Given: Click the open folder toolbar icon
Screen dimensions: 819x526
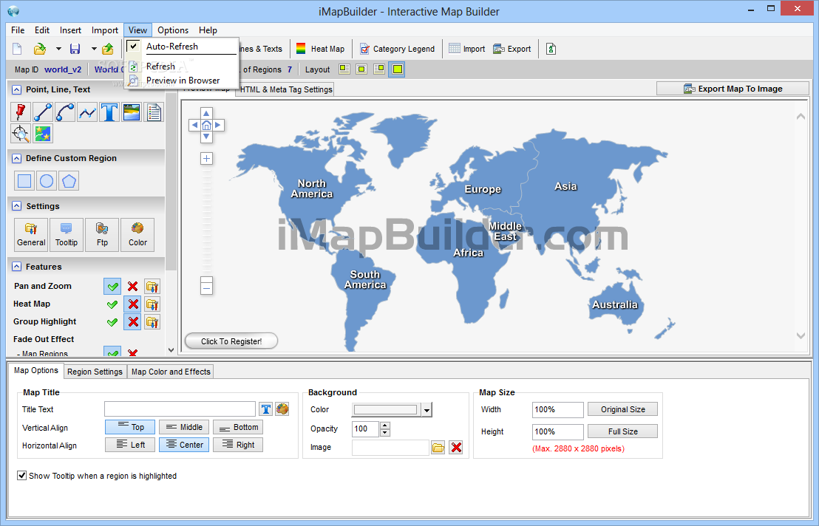Looking at the screenshot, I should click(x=40, y=49).
